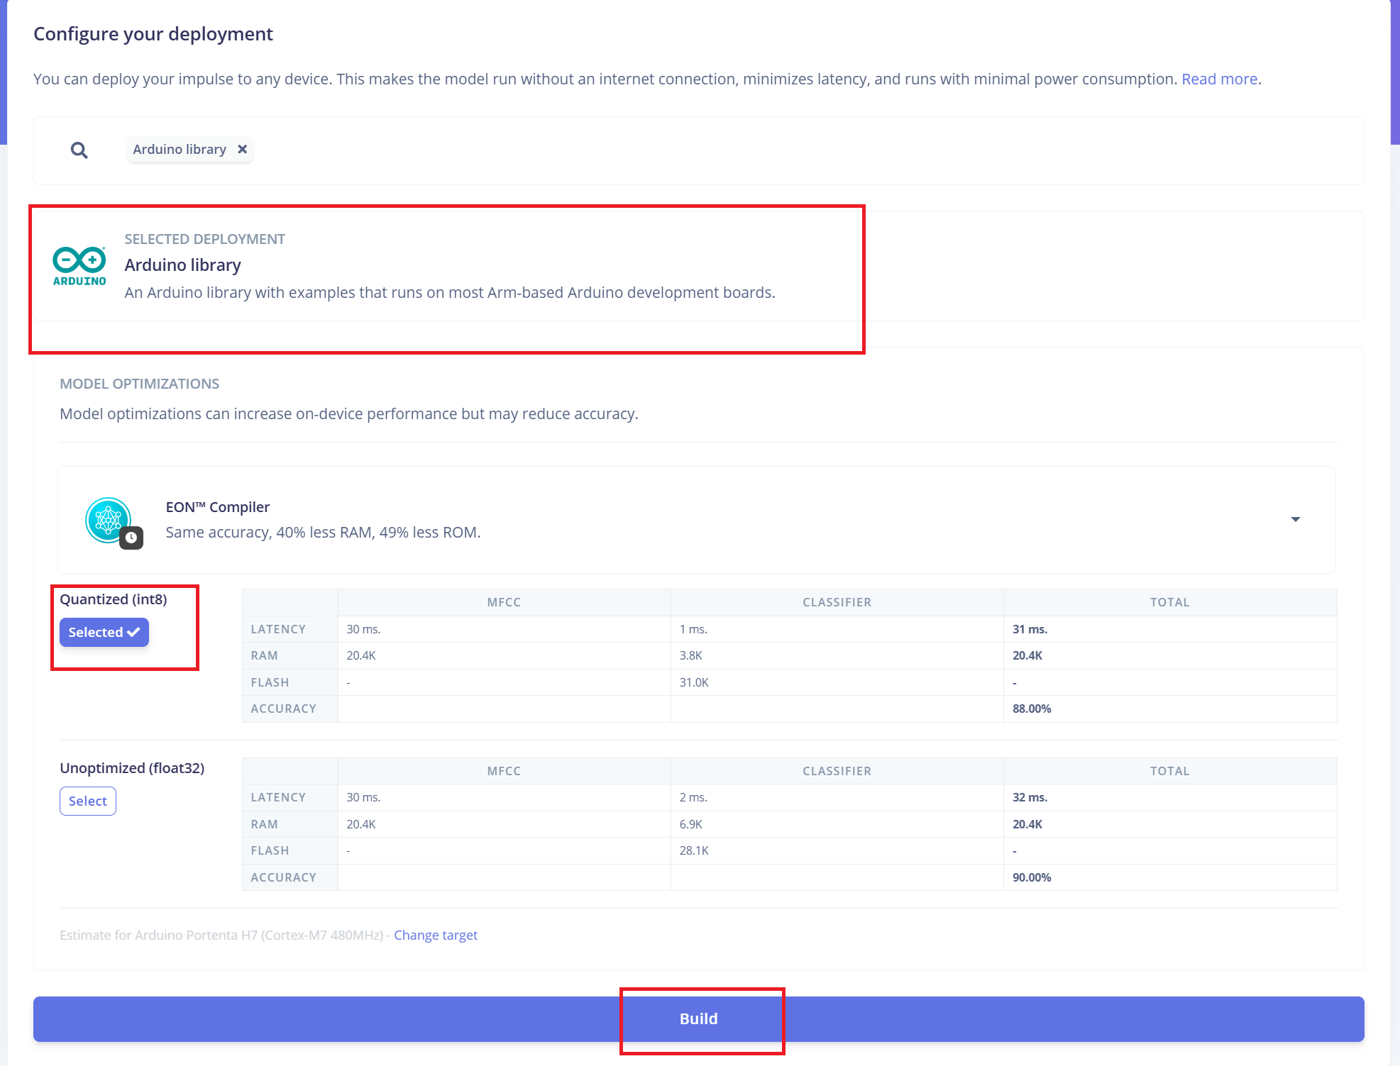Click float32 classifier latency 2 ms.
Screen dimensions: 1400x1066
point(693,797)
